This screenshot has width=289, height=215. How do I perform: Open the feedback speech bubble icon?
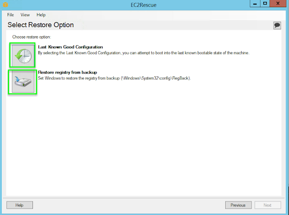point(277,25)
